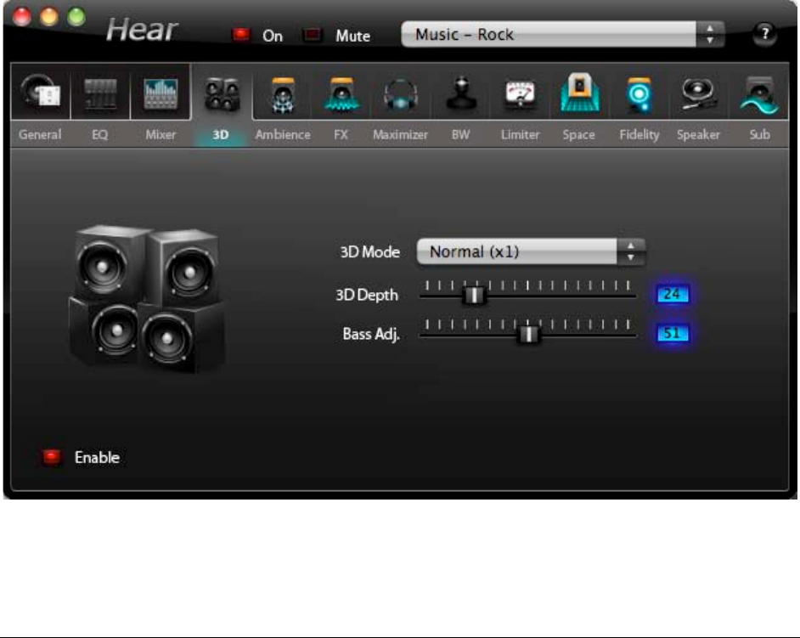
Task: Click the preset dropdown stepper arrows
Action: [710, 34]
